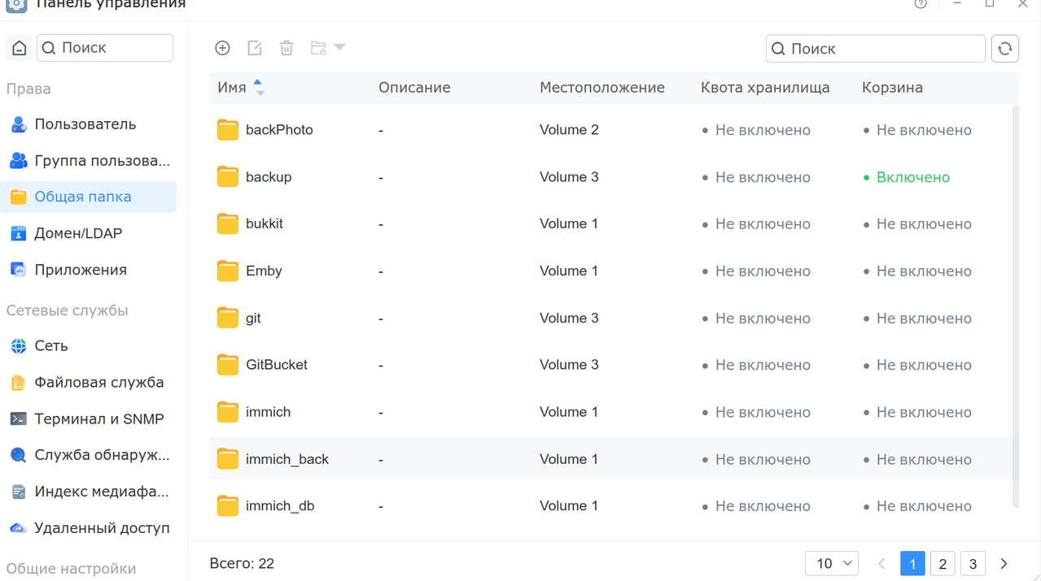This screenshot has width=1041, height=581.
Task: Click the edit folder pencil icon
Action: (255, 48)
